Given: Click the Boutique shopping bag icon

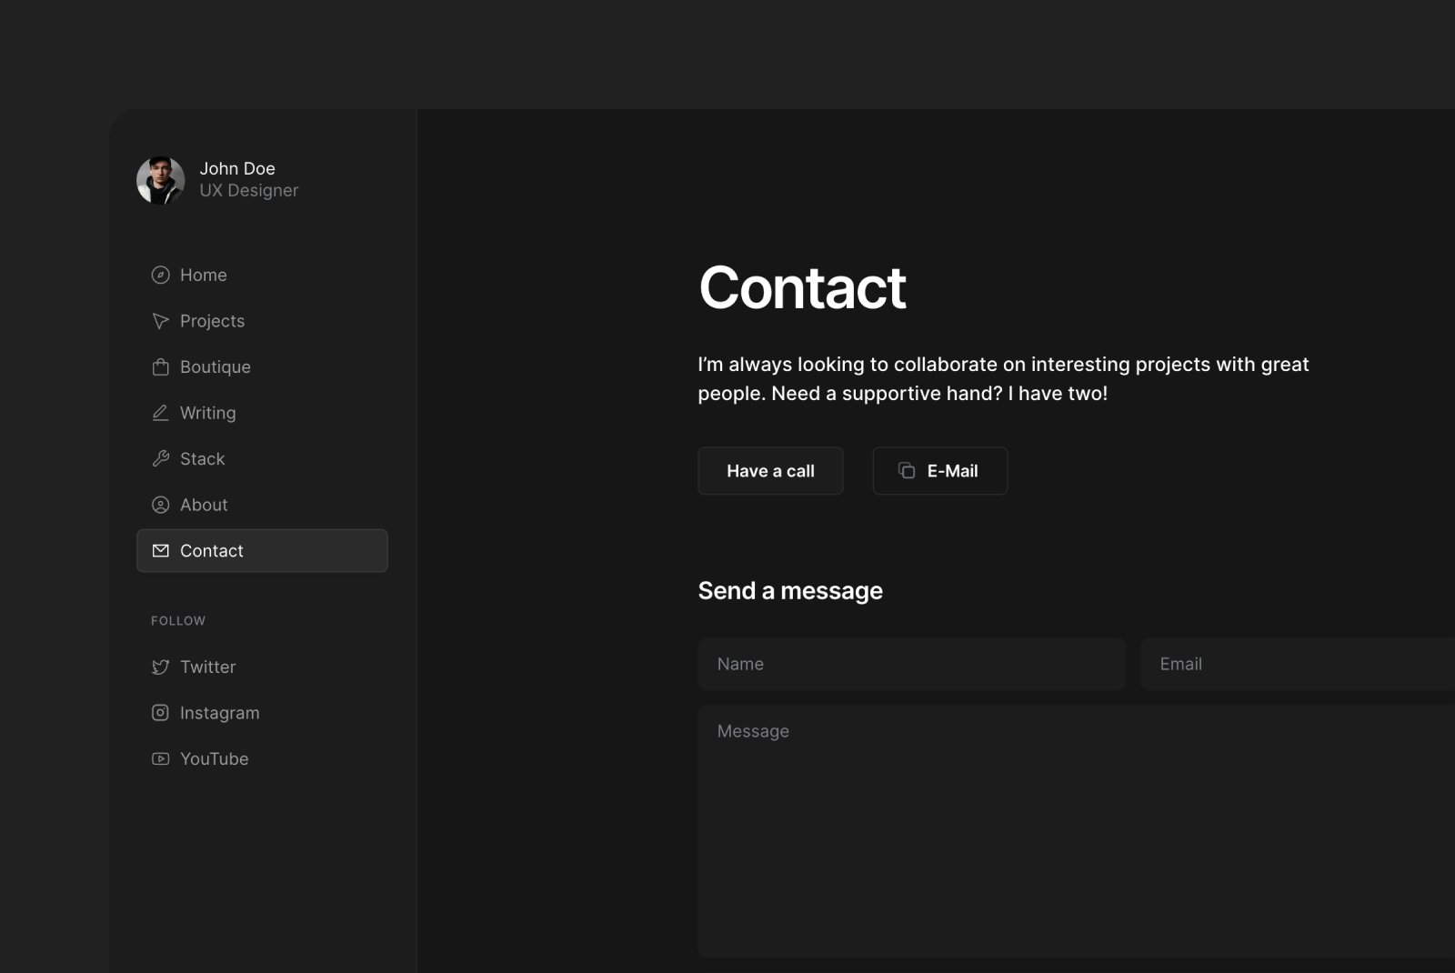Looking at the screenshot, I should [160, 366].
